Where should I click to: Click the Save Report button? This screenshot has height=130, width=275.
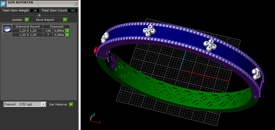point(49,20)
